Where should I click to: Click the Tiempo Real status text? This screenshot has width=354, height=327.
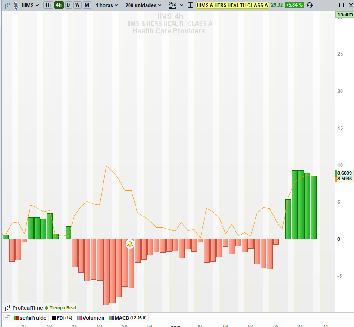point(63,308)
